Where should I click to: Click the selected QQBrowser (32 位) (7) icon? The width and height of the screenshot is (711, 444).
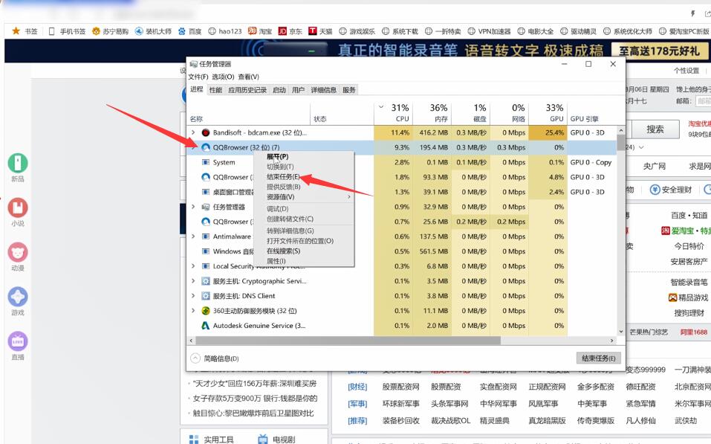point(205,147)
